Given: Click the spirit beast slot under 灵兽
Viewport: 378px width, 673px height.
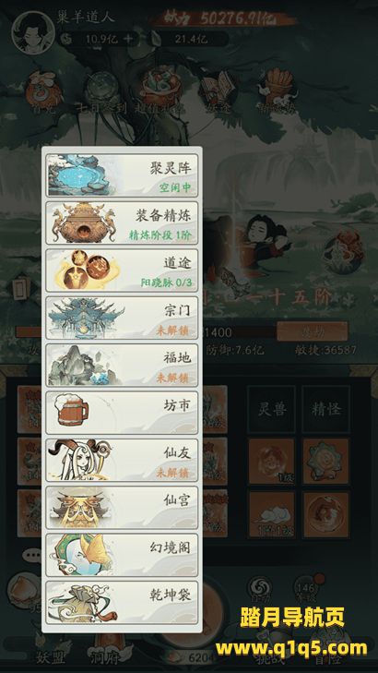Looking at the screenshot, I should tap(272, 461).
